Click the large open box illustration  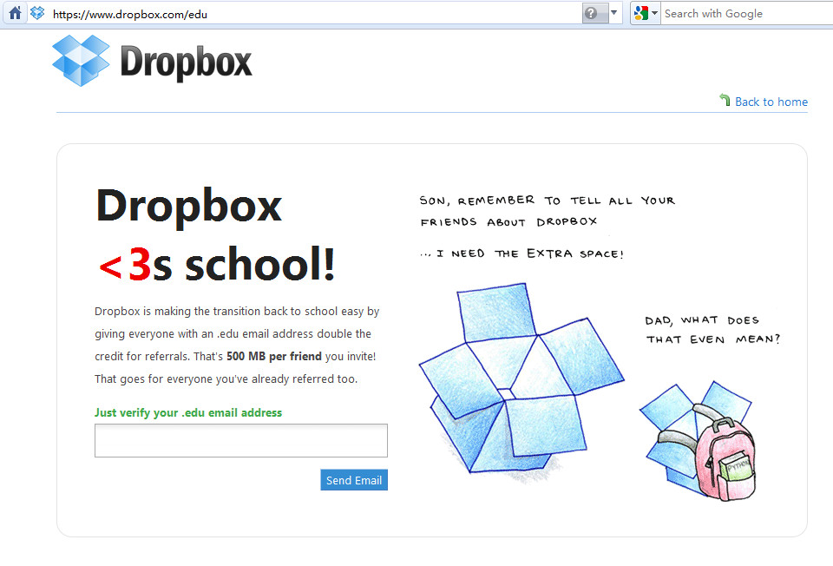[521, 382]
